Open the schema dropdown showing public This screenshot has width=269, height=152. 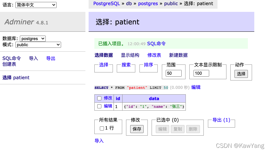tap(38, 45)
